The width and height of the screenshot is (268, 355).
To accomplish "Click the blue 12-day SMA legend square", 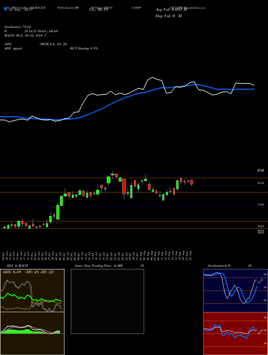I will click(5, 9).
